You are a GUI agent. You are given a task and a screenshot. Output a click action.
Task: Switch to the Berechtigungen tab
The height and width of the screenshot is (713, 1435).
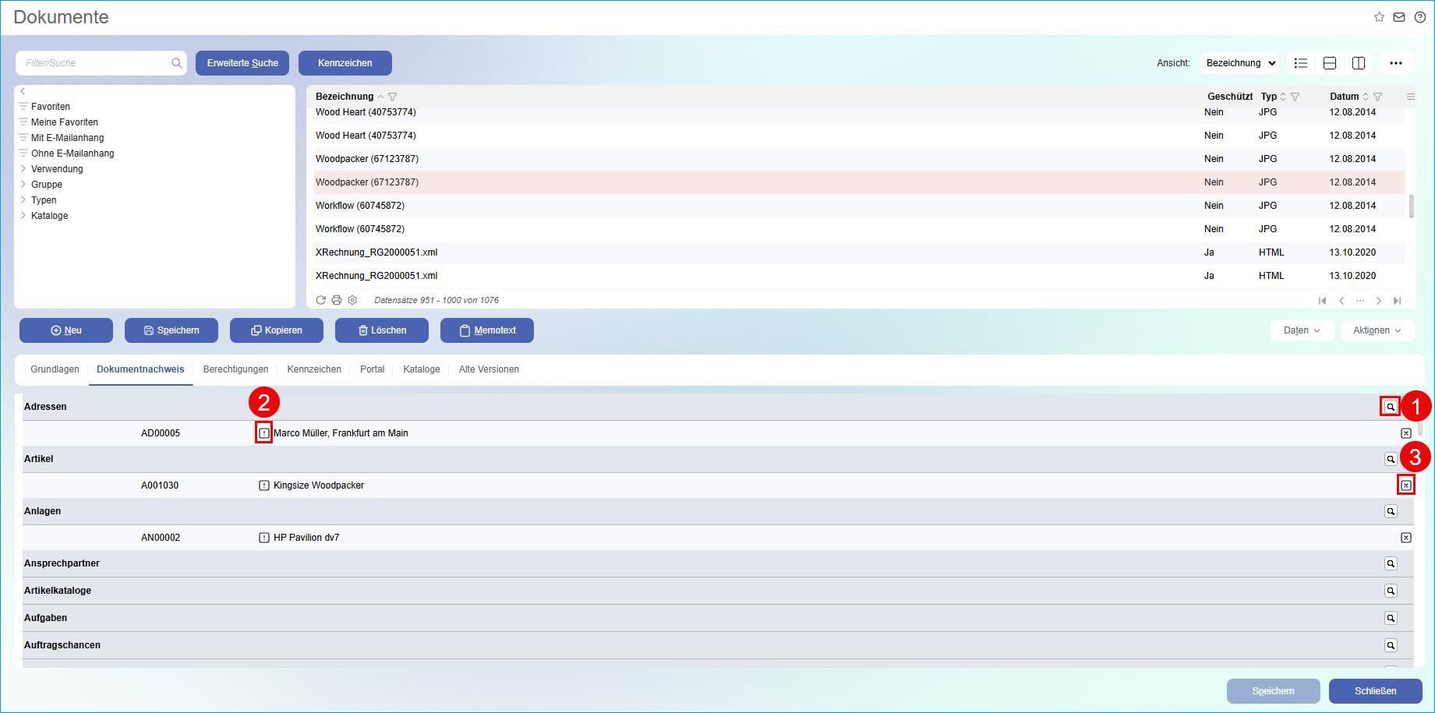pos(235,369)
